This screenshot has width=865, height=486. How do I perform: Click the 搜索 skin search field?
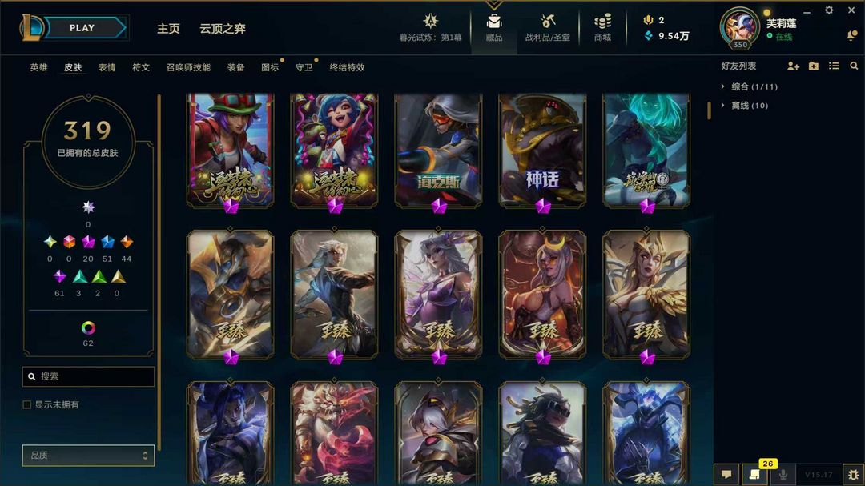pos(88,376)
